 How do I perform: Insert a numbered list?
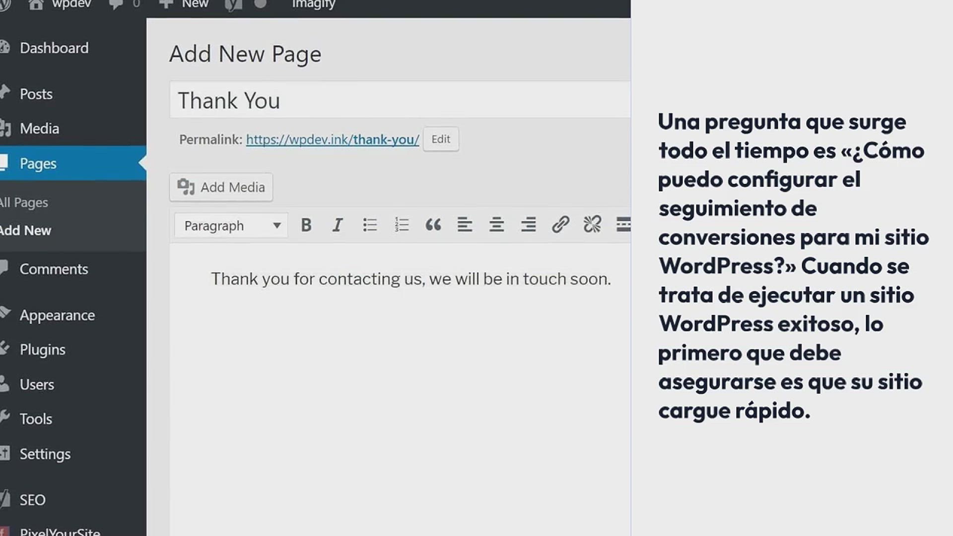point(401,225)
